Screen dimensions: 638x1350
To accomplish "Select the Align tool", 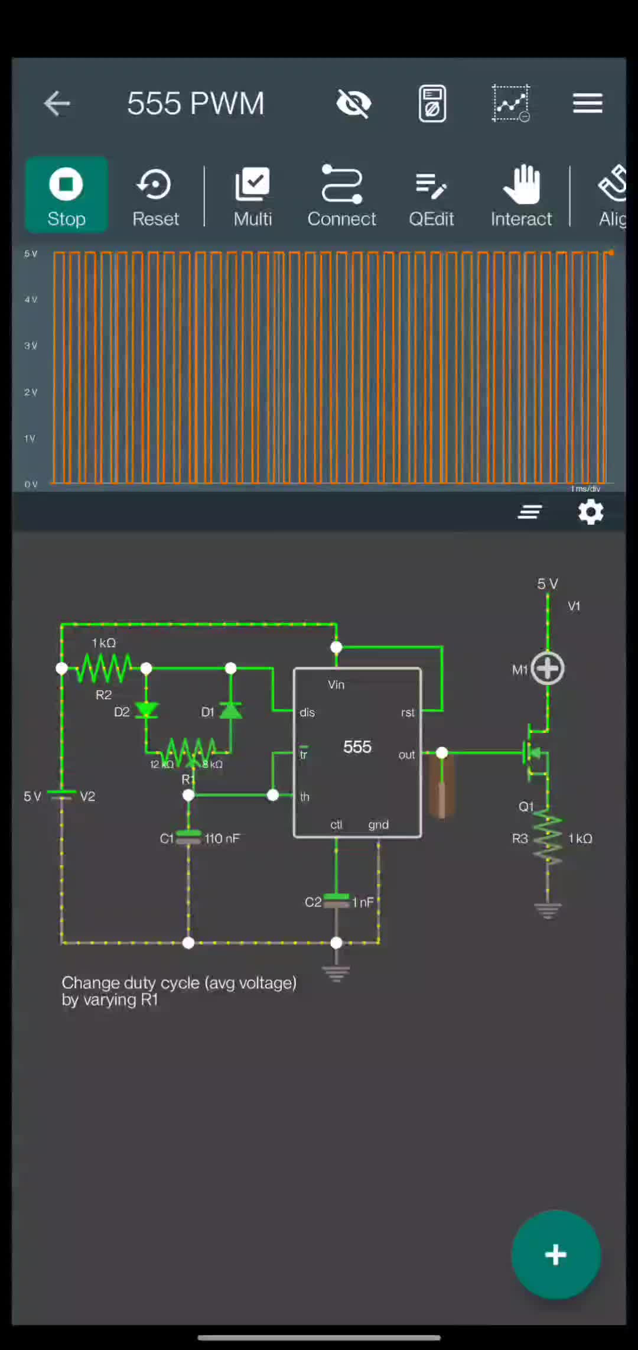I will coord(612,195).
